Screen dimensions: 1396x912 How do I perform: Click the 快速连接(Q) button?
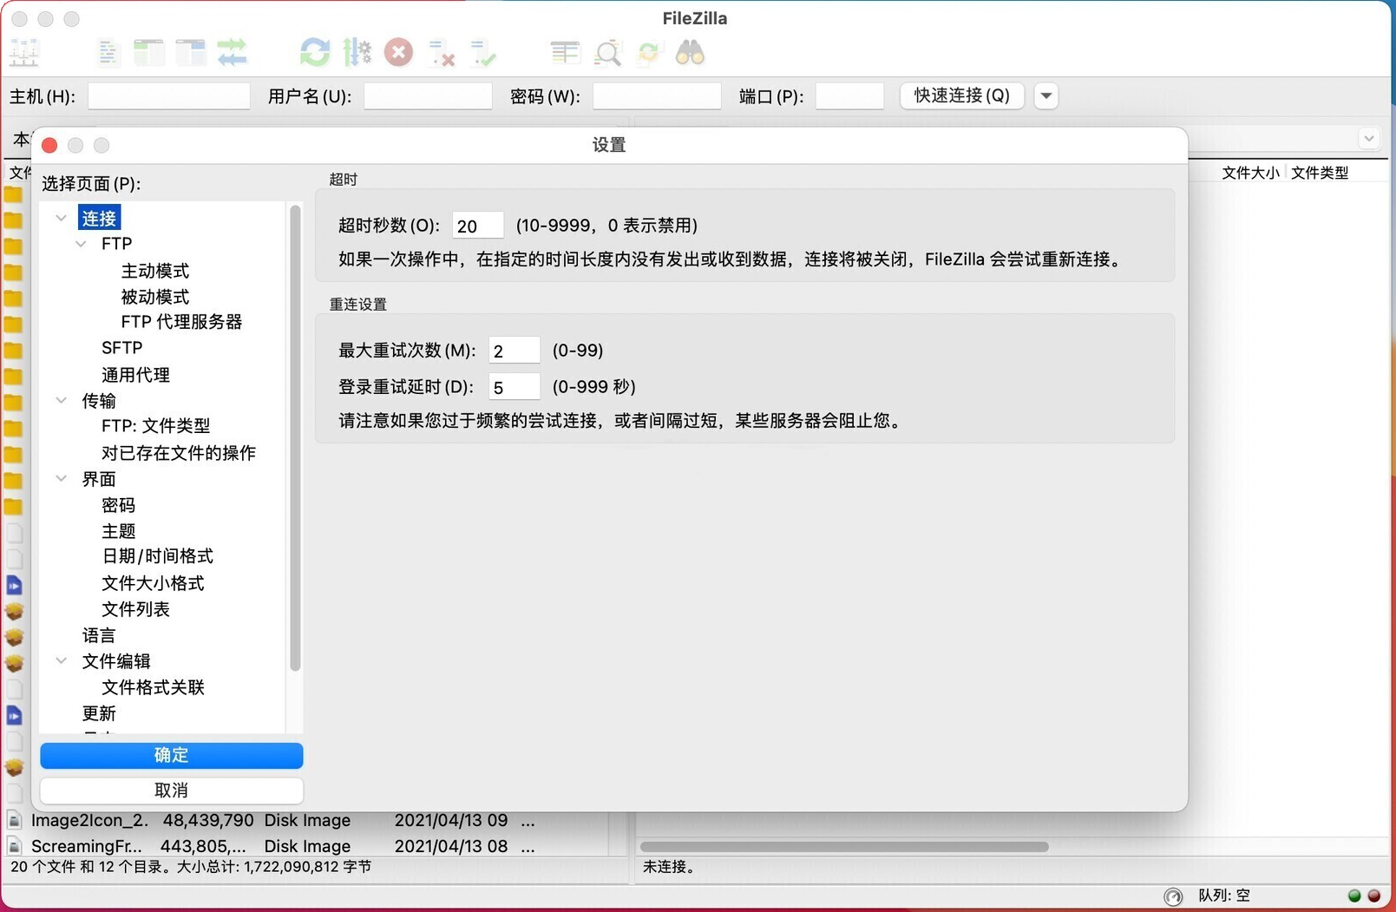coord(962,95)
